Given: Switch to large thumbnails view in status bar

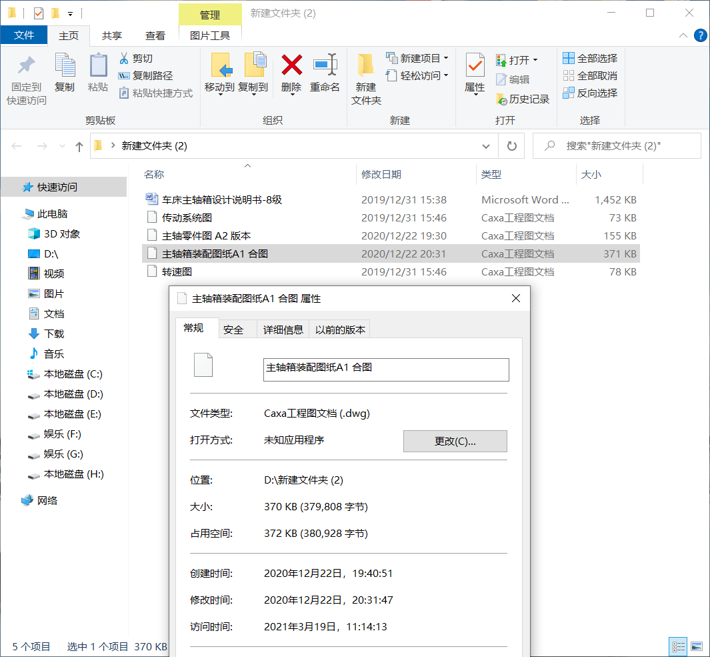Looking at the screenshot, I should (697, 646).
